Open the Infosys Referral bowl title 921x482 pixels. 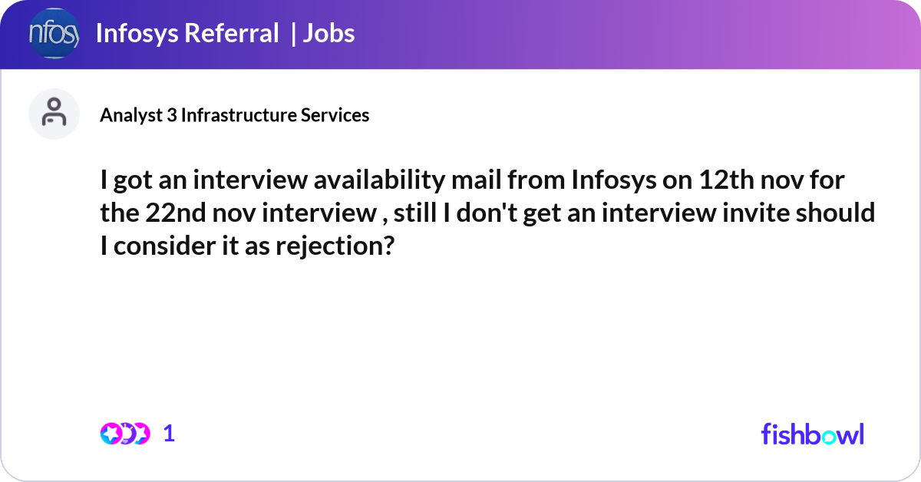tap(187, 34)
